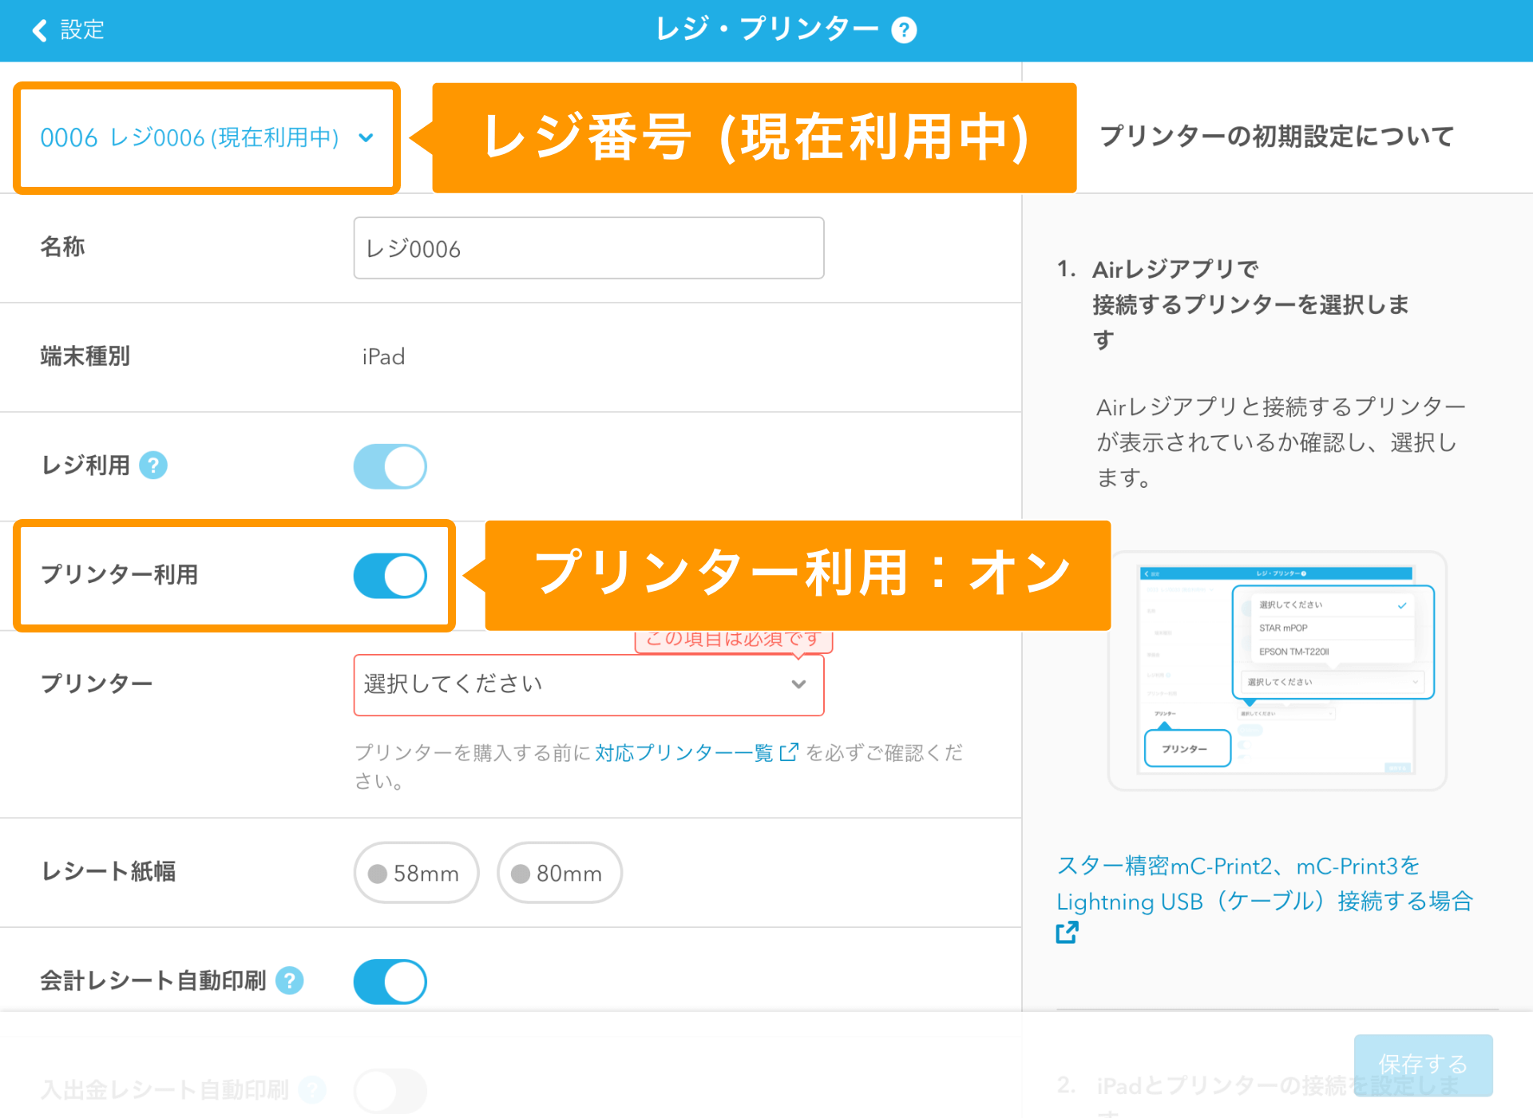
Task: Disable the プリンター利用 toggle
Action: pyautogui.click(x=390, y=576)
